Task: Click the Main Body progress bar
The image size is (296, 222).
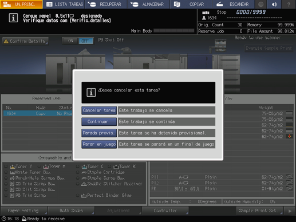Action: tap(174, 31)
